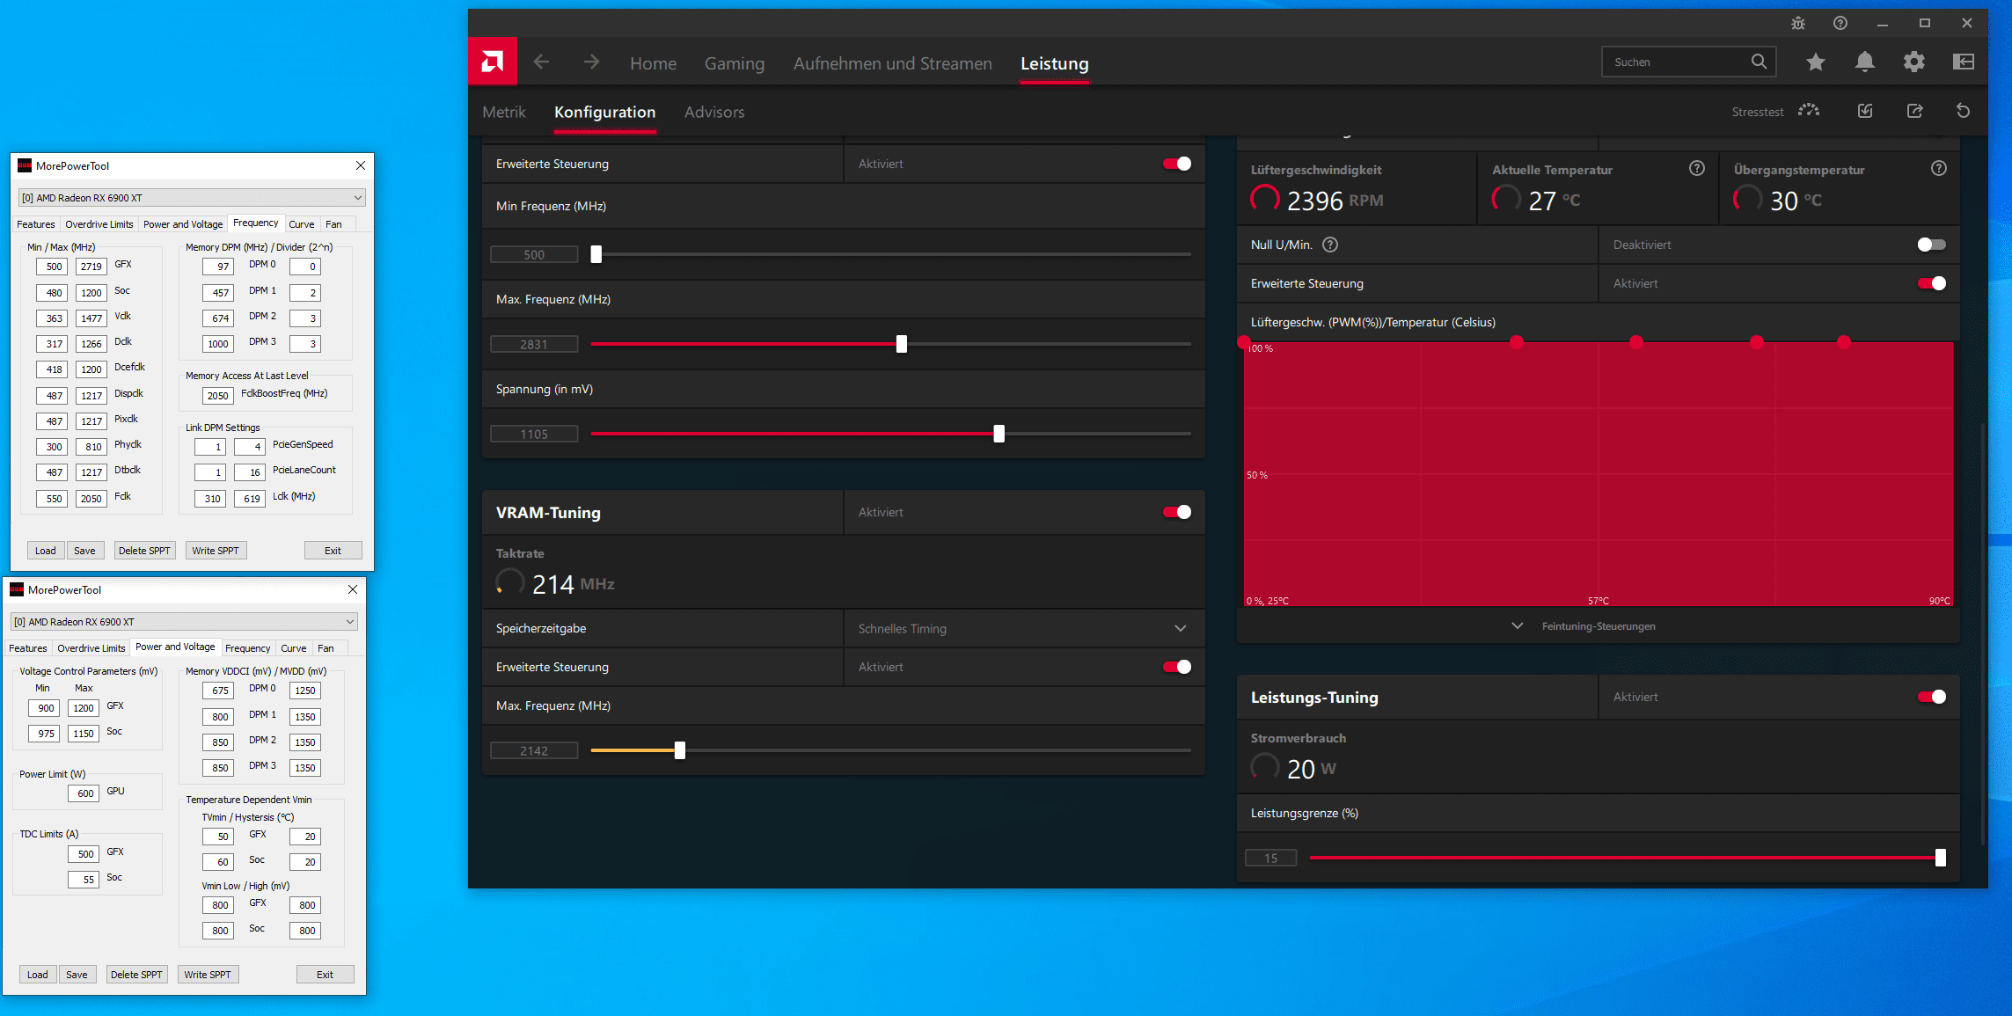Screen dimensions: 2012x1016
Task: Click Write SPPT in top MorePowerTool
Action: [216, 551]
